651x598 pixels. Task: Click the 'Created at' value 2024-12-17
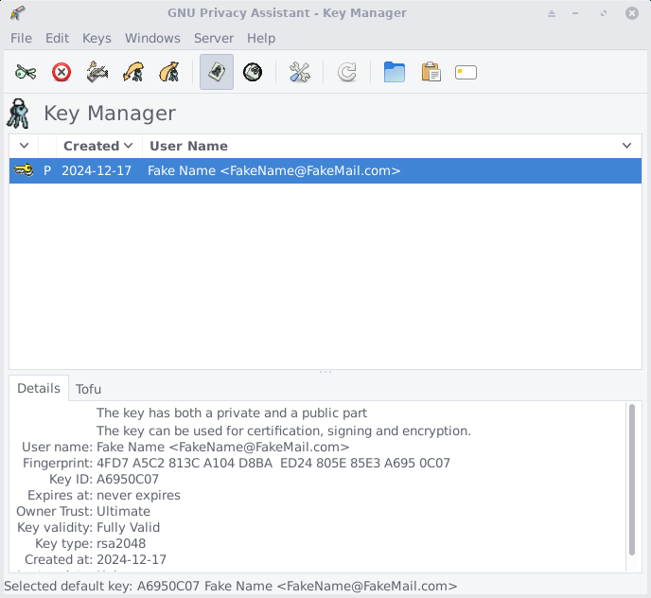[x=132, y=560]
